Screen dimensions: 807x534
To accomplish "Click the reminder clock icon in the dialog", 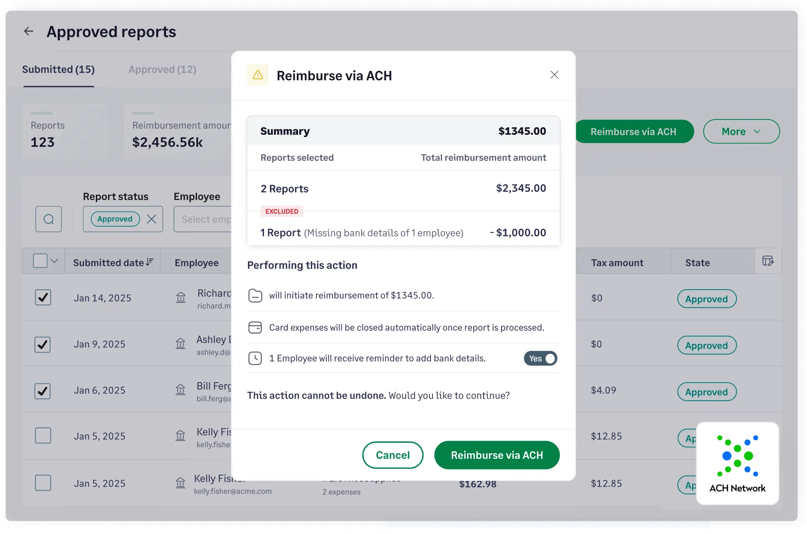I will pos(255,358).
